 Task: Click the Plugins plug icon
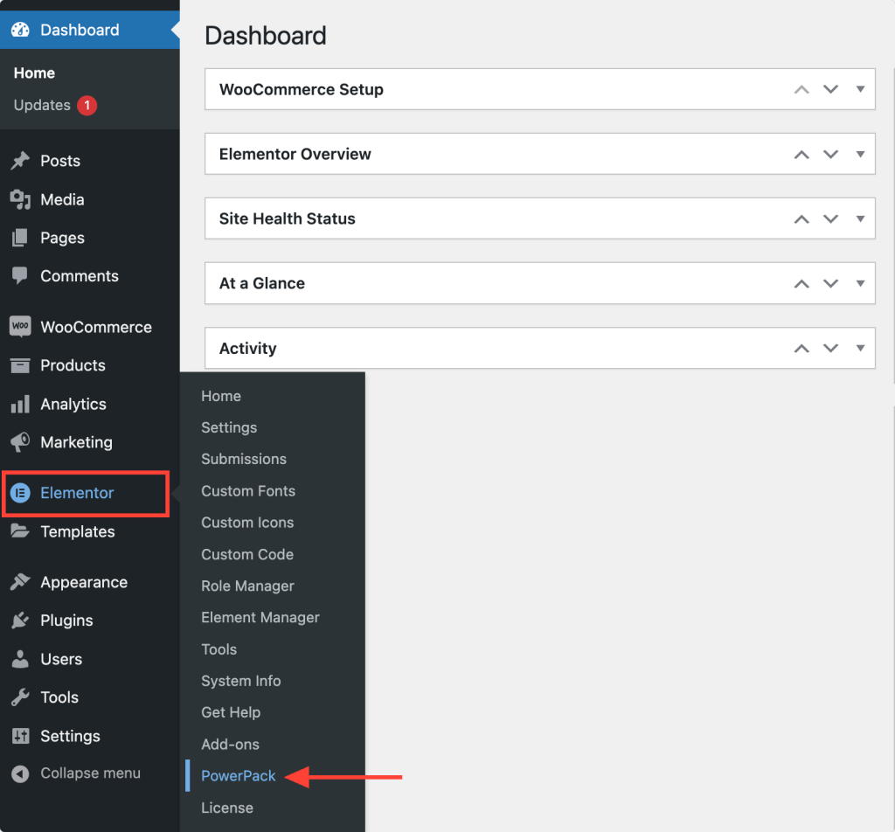(20, 621)
